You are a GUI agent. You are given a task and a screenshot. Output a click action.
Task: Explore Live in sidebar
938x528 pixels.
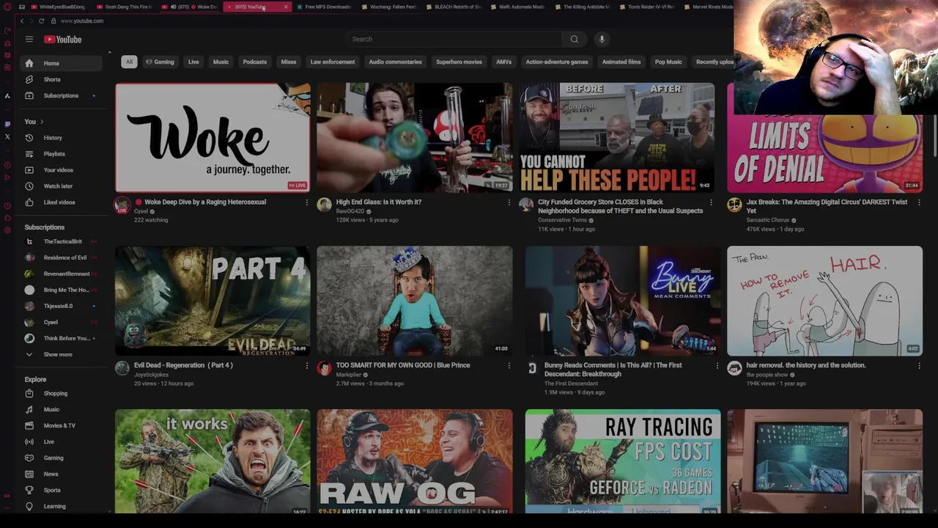[62, 441]
